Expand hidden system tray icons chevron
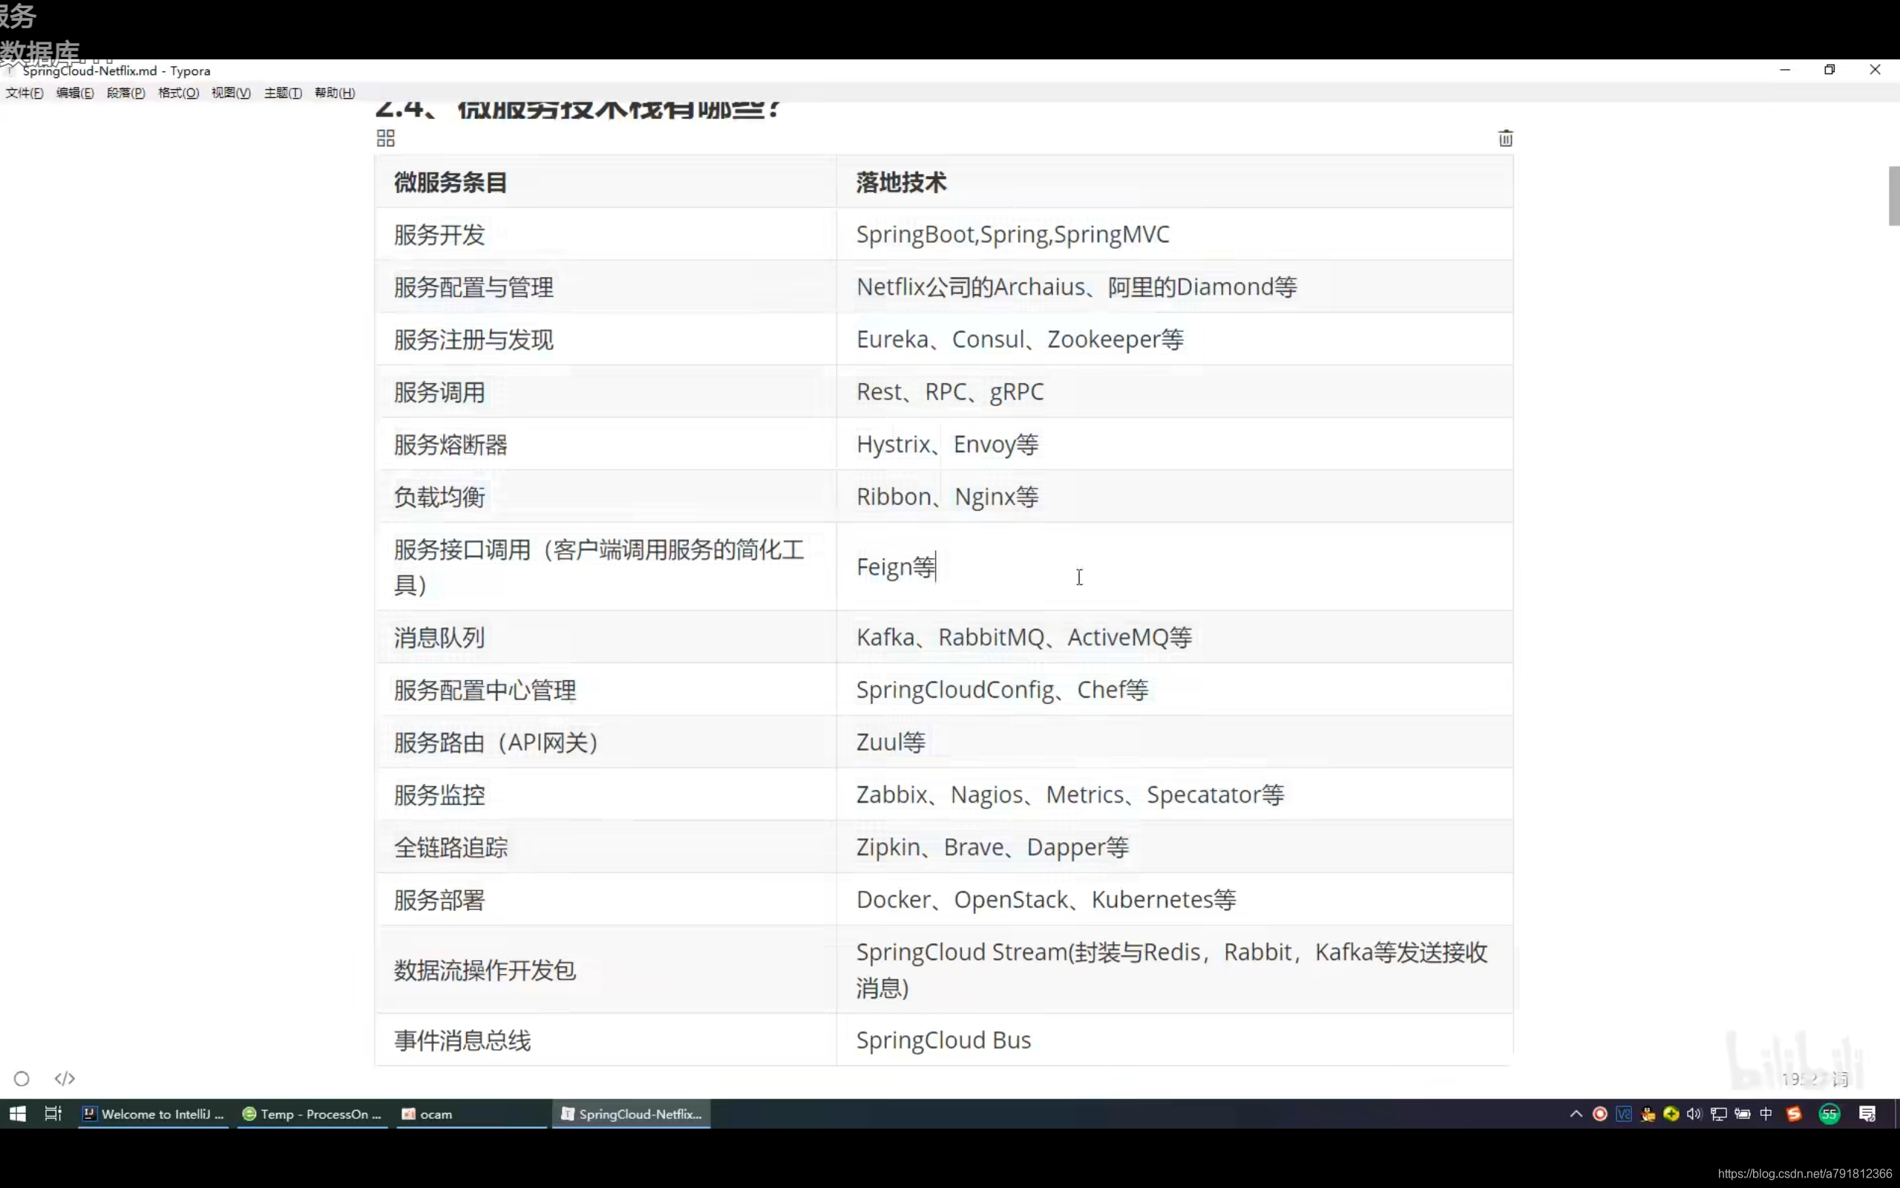The height and width of the screenshot is (1188, 1900). pyautogui.click(x=1576, y=1113)
